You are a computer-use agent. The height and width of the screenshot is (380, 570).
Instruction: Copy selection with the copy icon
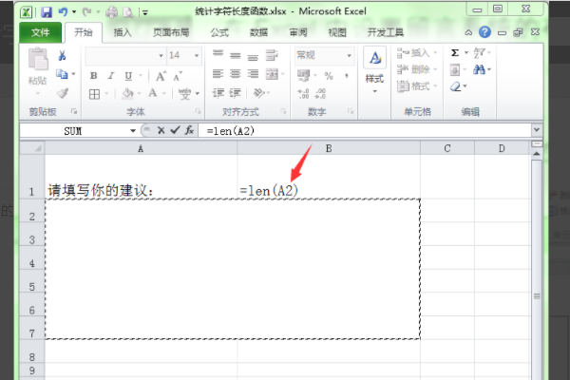click(x=62, y=74)
